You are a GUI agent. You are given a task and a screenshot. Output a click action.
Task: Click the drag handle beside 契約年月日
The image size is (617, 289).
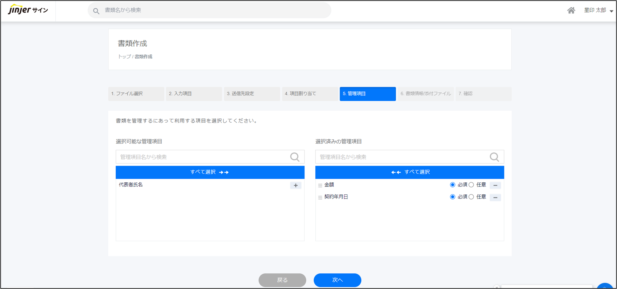pyautogui.click(x=320, y=197)
